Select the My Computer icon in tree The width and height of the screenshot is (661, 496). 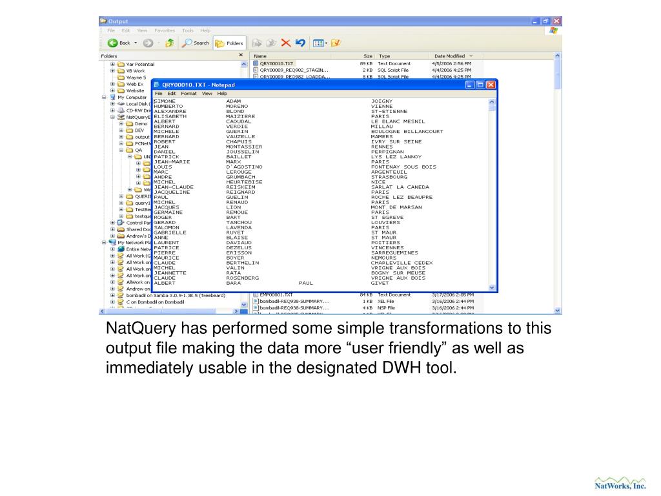(112, 97)
